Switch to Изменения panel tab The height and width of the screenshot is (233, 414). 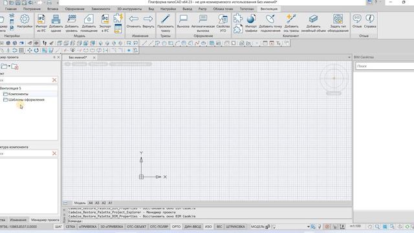18,220
